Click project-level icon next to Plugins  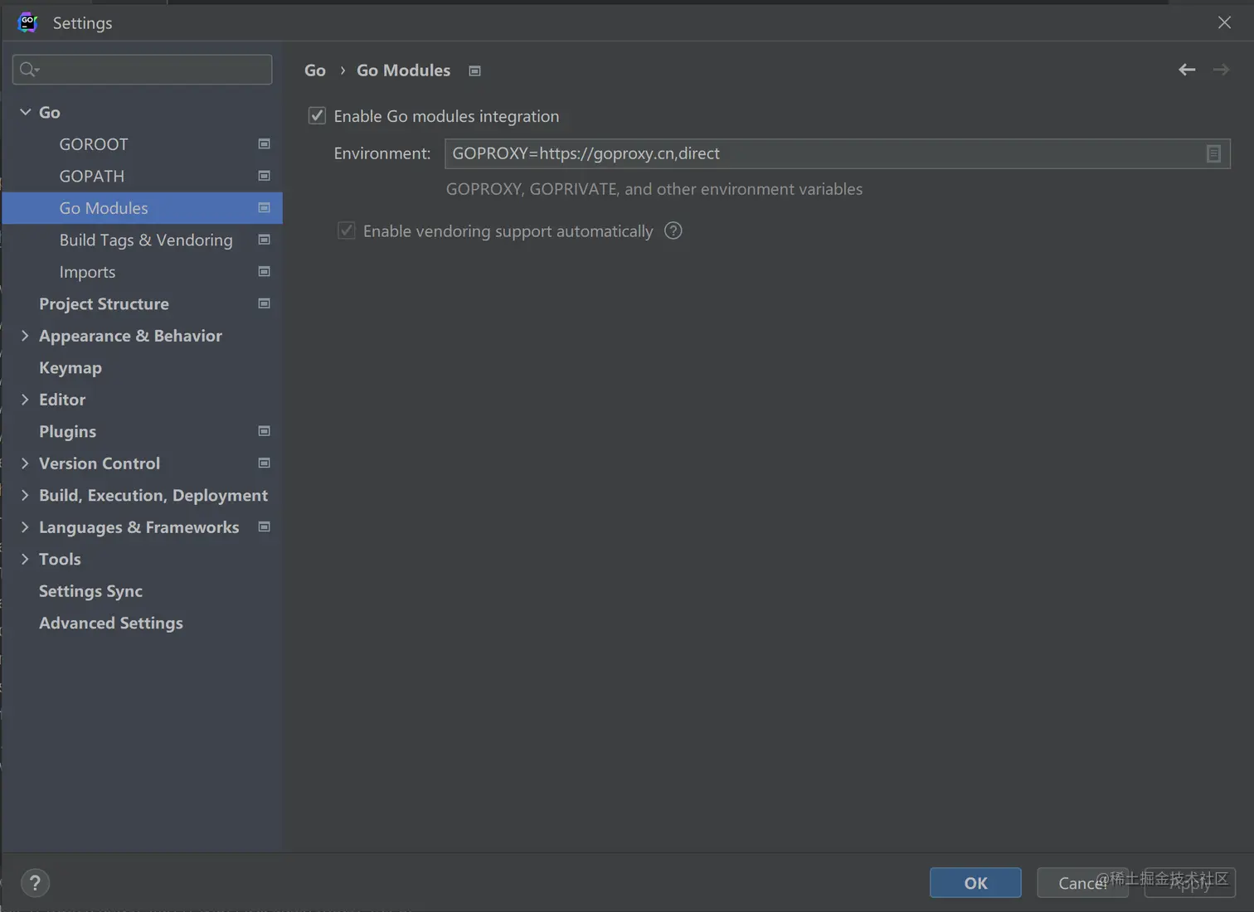264,431
